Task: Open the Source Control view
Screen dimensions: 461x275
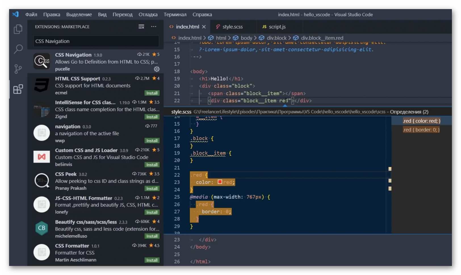Action: tap(18, 69)
